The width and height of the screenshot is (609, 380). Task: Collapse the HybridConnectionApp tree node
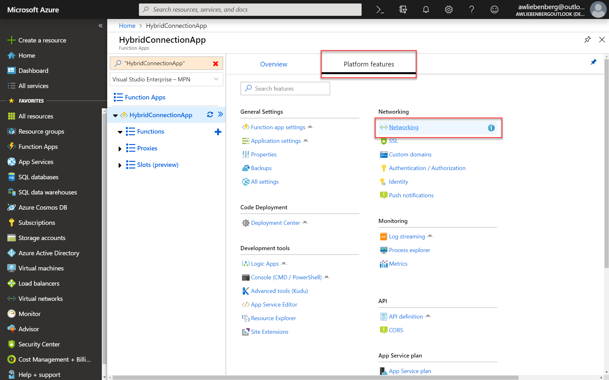(x=115, y=115)
